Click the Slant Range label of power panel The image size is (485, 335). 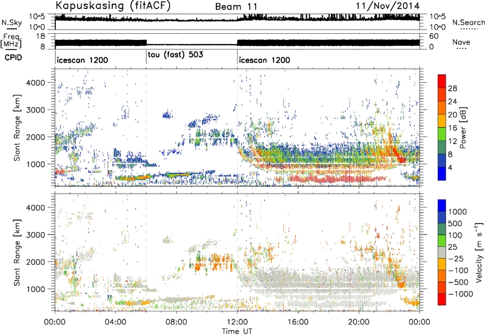point(17,128)
